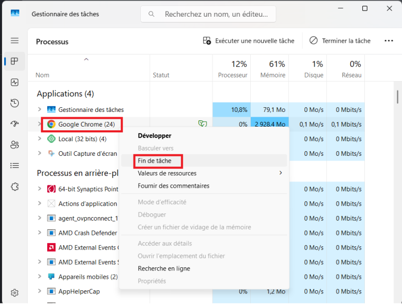Choose Fin de tâche in context menu
Image resolution: width=402 pixels, height=307 pixels.
coord(204,161)
